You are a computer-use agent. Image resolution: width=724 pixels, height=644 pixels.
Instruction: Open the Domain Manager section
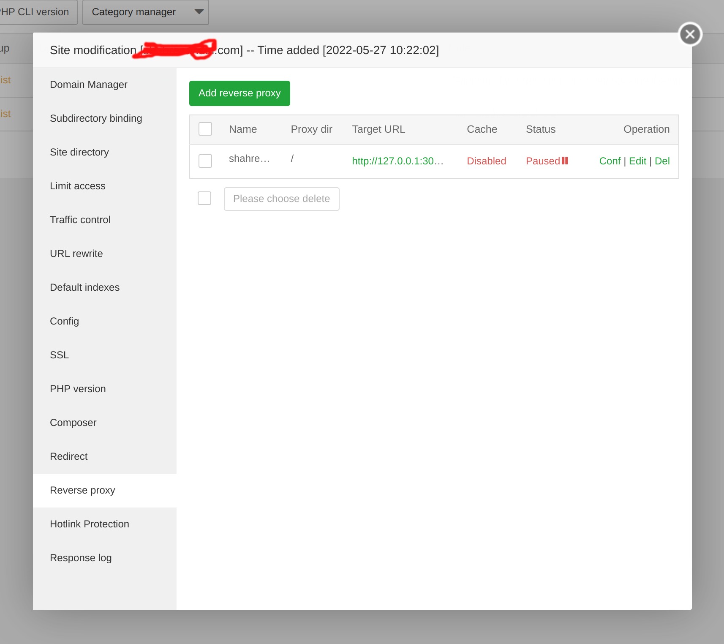[x=89, y=85]
